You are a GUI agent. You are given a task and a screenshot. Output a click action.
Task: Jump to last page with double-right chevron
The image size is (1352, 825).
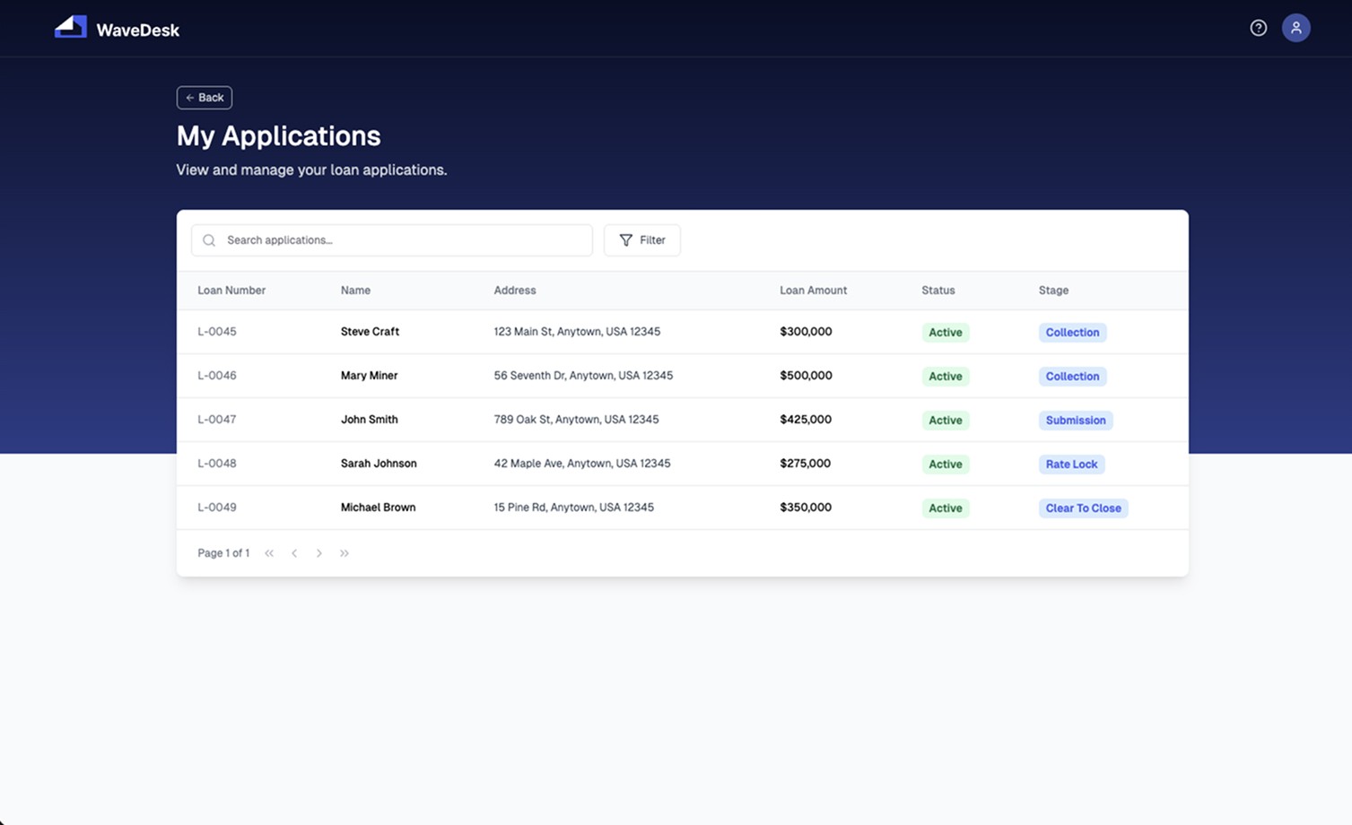(345, 553)
